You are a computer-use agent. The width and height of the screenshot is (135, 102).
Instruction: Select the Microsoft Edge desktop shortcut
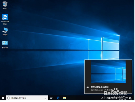(x=5, y=19)
